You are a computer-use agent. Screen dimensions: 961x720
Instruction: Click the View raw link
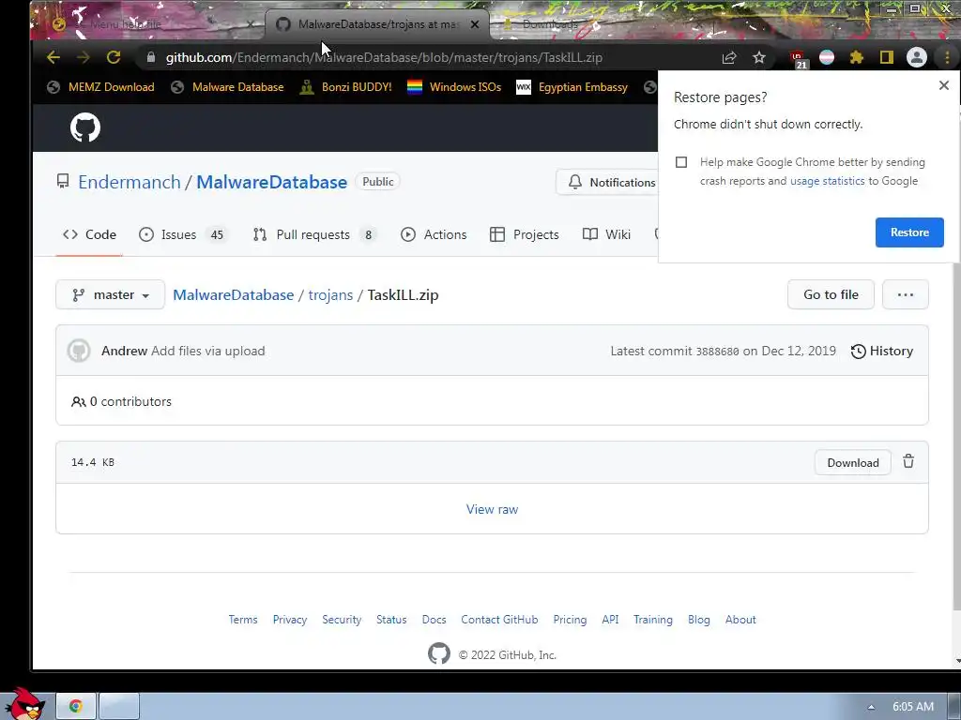click(492, 509)
